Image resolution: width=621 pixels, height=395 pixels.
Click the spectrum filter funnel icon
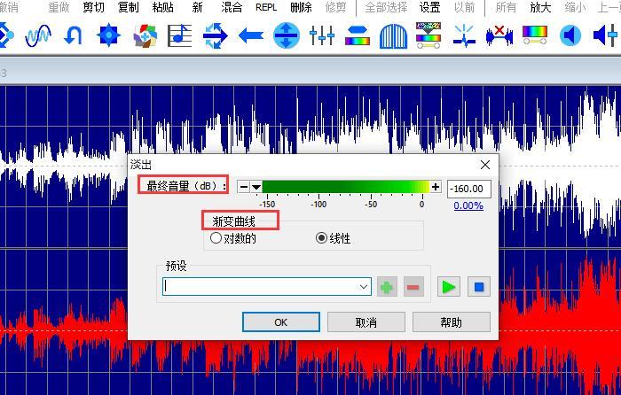tap(428, 35)
